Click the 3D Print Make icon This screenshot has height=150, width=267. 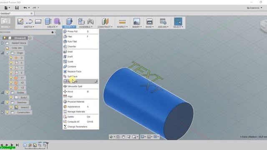(x=149, y=21)
